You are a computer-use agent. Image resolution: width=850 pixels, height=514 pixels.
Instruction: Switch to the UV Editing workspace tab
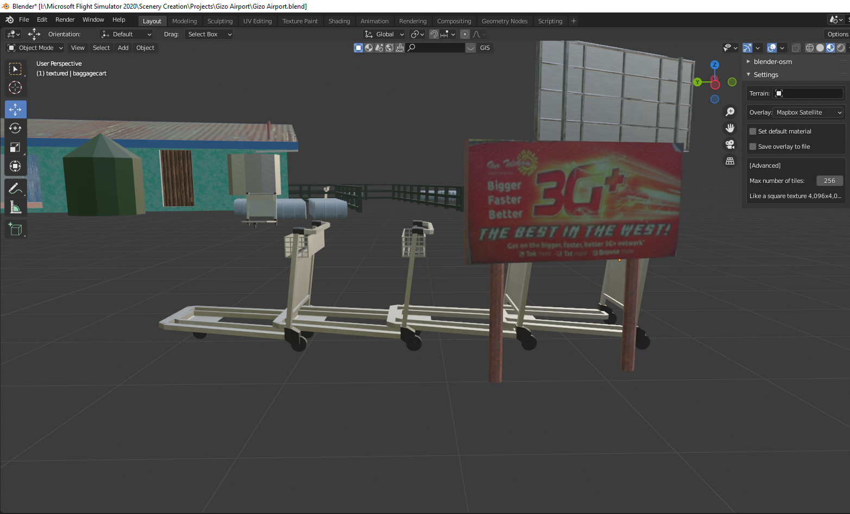(x=257, y=21)
